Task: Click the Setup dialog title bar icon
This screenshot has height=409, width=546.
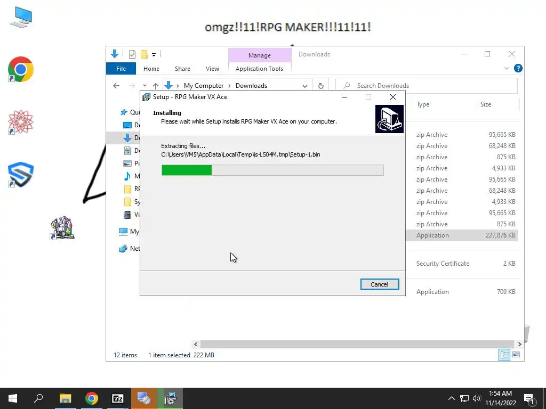Action: pyautogui.click(x=146, y=97)
